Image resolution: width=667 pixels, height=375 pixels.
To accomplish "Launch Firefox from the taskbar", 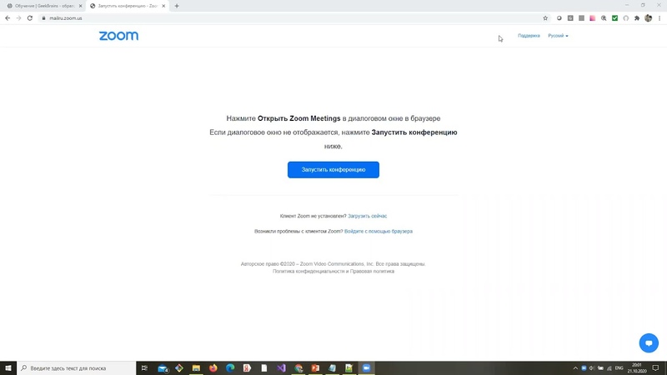I will tap(213, 367).
